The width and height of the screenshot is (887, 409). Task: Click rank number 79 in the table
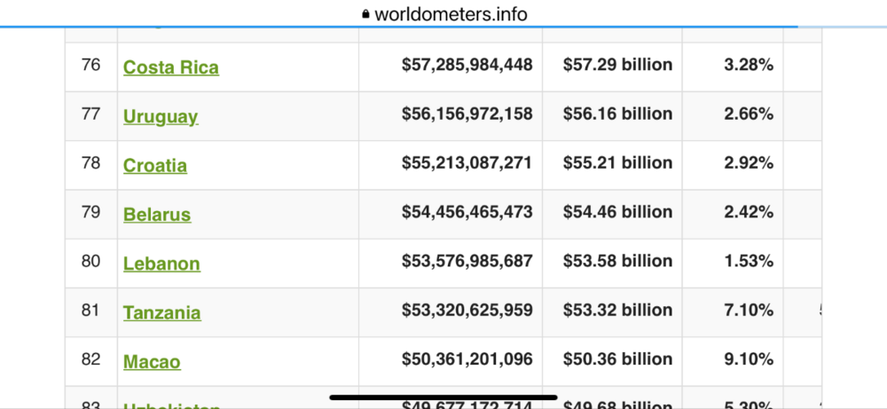pos(90,212)
